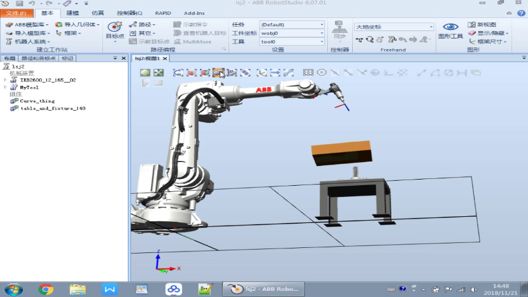Click the 其它 other button
This screenshot has width=528, height=297.
point(142,33)
